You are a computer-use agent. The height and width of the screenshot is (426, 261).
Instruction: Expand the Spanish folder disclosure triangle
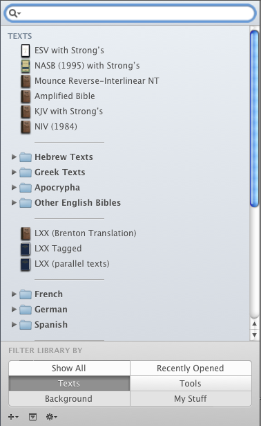pos(14,325)
